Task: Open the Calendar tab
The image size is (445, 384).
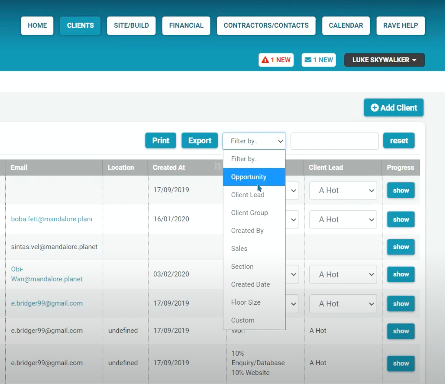Action: click(346, 26)
